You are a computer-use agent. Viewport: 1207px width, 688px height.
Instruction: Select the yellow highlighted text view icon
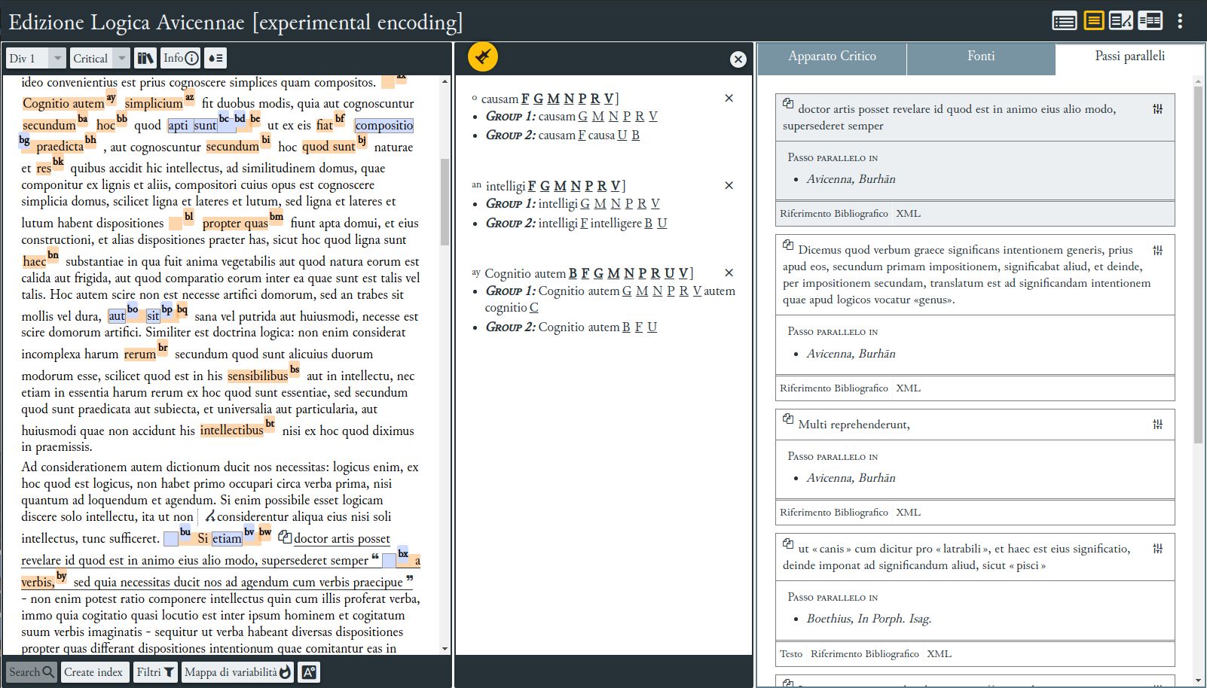pos(1094,21)
